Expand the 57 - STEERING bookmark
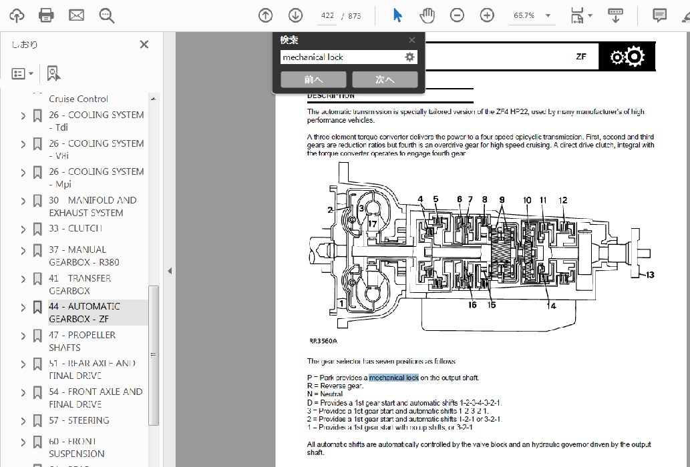 [23, 422]
